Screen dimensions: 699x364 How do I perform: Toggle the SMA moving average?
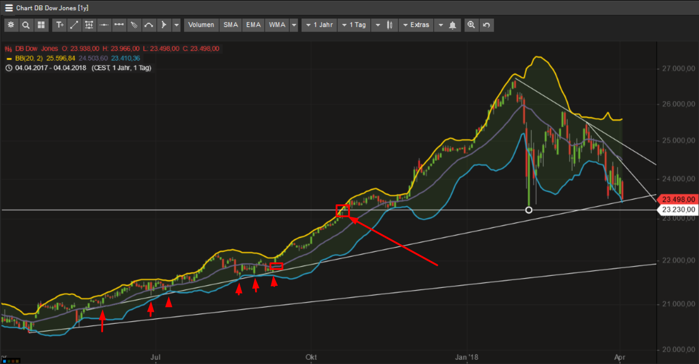coord(231,25)
